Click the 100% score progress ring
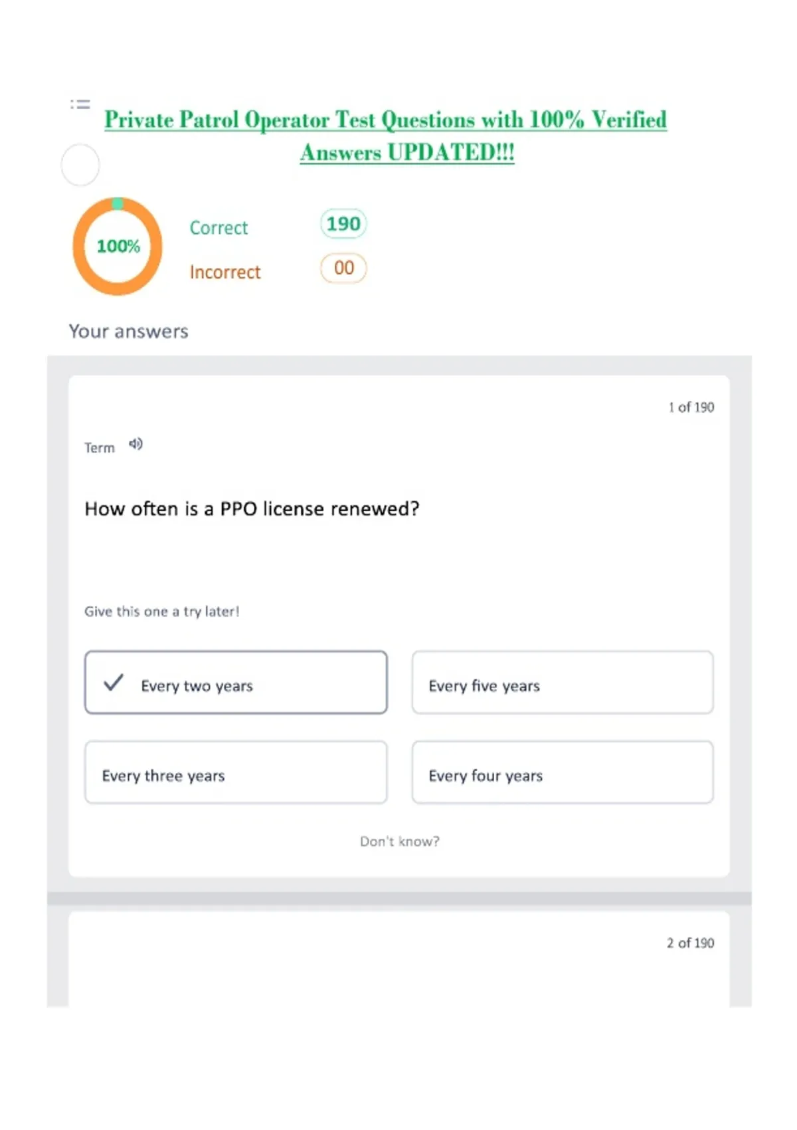797x1130 pixels. [x=118, y=246]
